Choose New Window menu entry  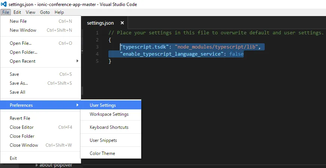40,30
